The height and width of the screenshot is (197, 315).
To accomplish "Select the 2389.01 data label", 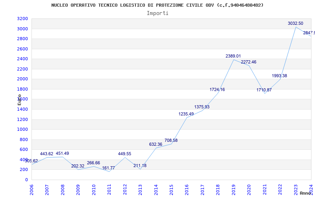I will (233, 56).
